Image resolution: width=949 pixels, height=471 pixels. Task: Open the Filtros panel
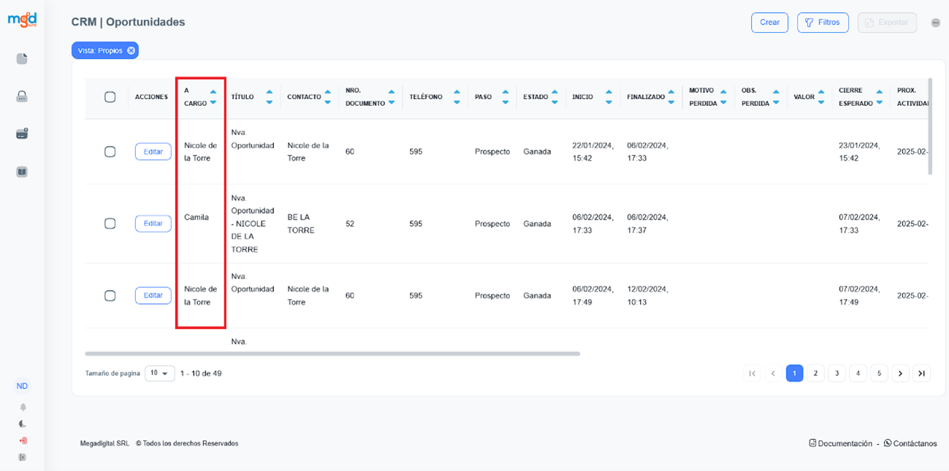(823, 23)
